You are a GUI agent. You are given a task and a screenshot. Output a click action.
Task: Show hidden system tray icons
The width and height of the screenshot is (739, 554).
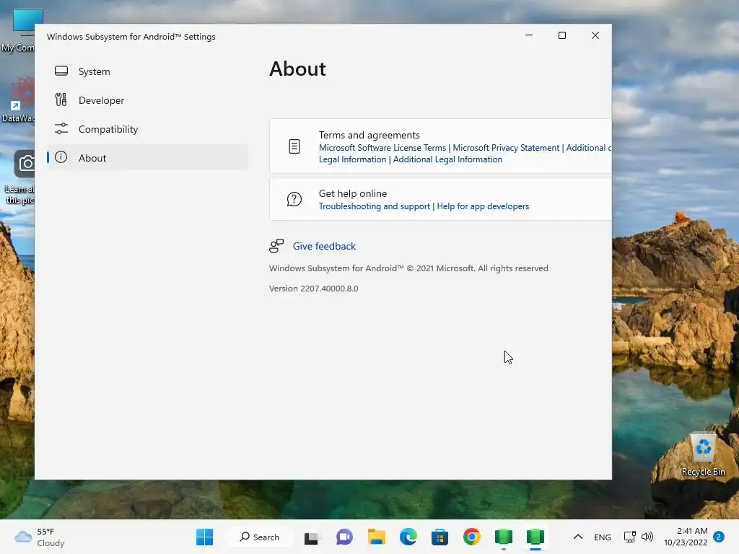578,537
